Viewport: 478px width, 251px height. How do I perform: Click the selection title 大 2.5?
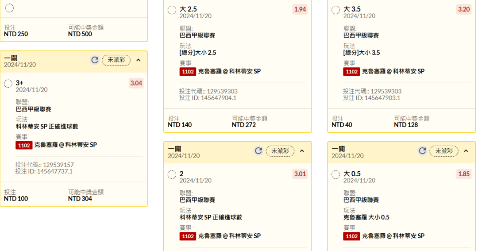(x=188, y=9)
